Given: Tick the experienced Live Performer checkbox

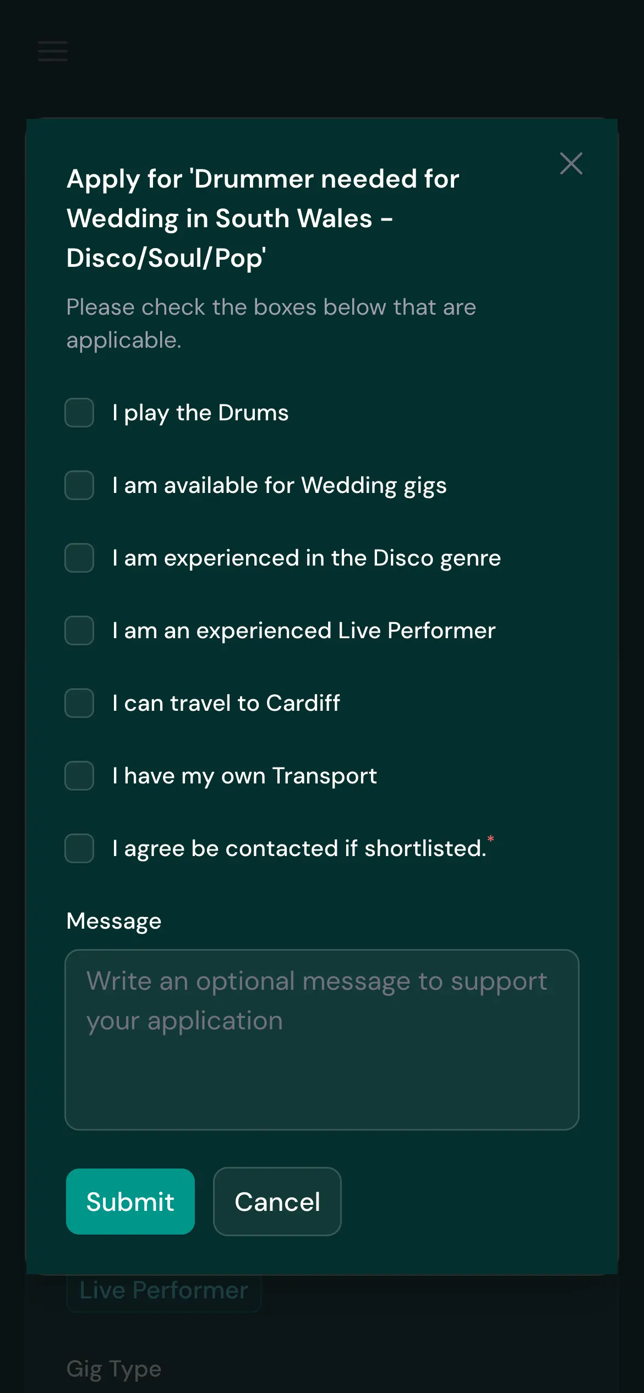Looking at the screenshot, I should click(x=79, y=630).
